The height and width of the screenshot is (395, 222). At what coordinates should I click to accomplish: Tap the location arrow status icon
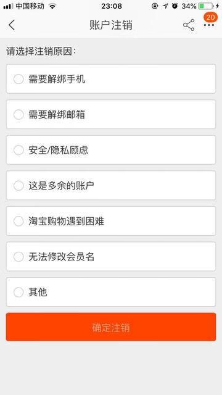pos(165,6)
